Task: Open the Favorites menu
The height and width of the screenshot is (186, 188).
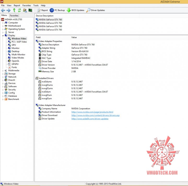Action: (x=27, y=5)
